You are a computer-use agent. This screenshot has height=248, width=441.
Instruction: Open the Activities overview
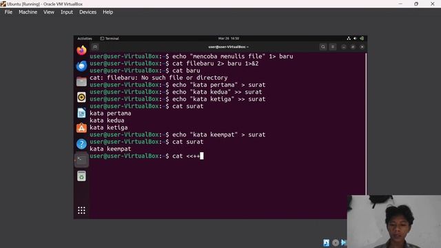coord(85,39)
